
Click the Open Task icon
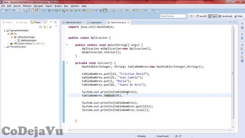[x=88, y=10]
